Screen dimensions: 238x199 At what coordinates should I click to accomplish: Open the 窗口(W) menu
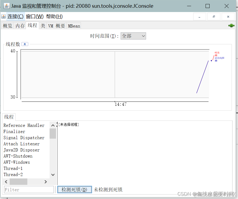(35, 17)
